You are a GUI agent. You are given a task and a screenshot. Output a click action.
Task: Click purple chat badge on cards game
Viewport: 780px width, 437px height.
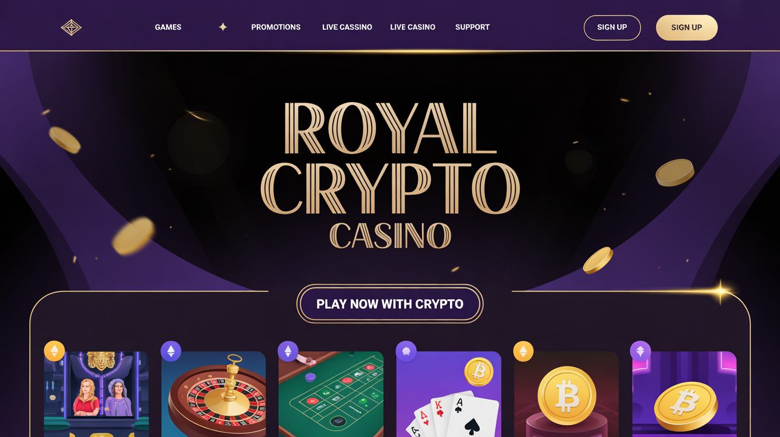406,351
